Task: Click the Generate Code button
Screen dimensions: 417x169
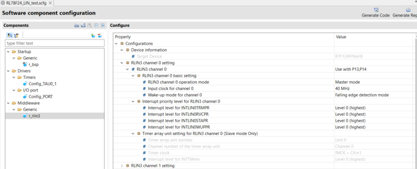Action: [375, 13]
